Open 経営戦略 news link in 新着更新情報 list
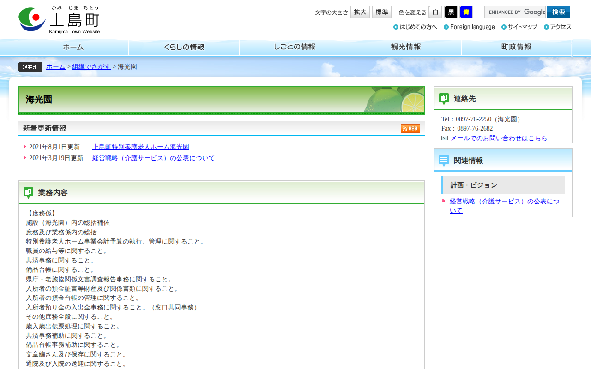This screenshot has height=369, width=591. (154, 158)
